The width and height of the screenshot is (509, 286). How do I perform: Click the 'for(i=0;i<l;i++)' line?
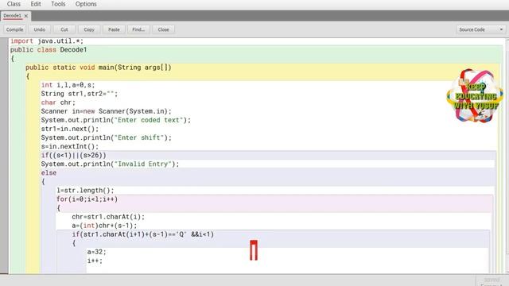coord(87,199)
